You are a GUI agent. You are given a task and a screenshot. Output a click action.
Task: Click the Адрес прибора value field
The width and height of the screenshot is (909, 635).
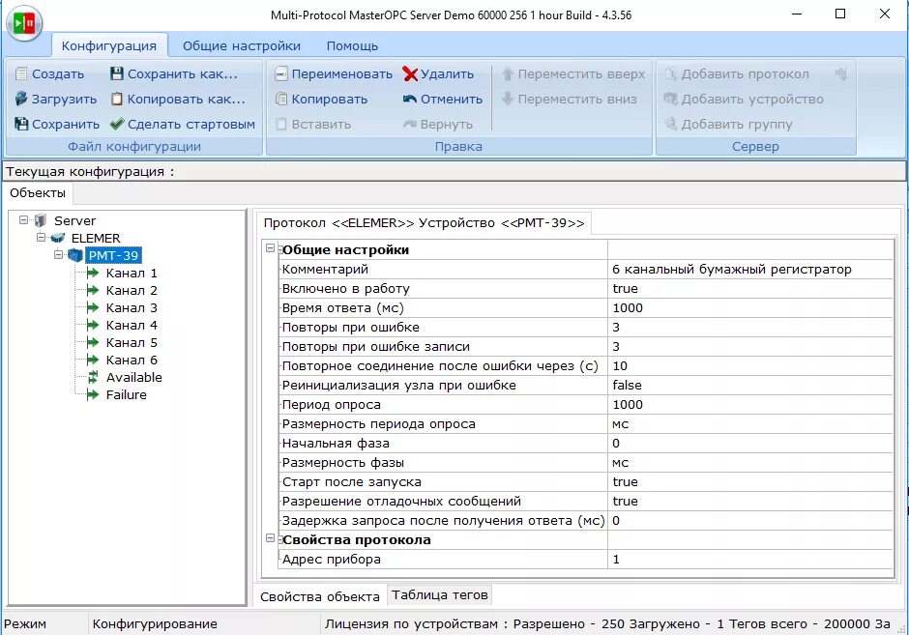click(750, 559)
